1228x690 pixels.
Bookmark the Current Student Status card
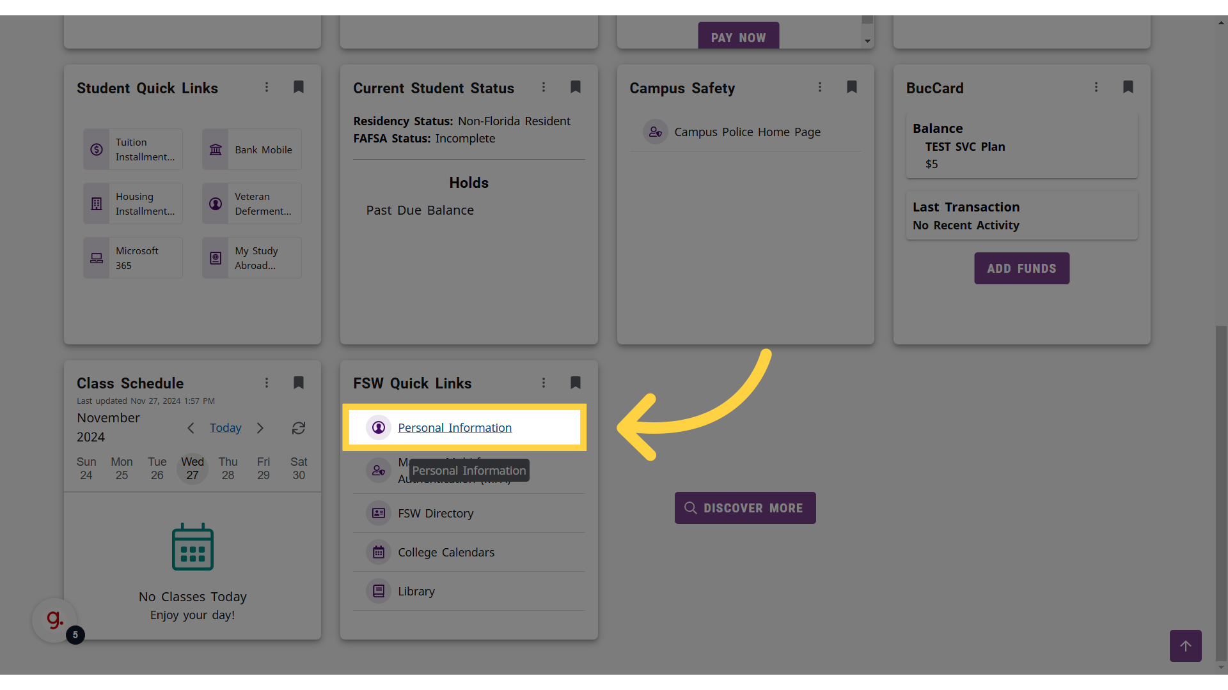pos(576,87)
